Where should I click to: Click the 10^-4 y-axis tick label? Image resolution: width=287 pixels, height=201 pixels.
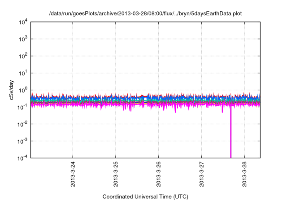22,158
